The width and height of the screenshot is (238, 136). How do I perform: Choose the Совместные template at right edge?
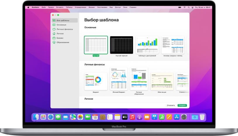[183, 81]
